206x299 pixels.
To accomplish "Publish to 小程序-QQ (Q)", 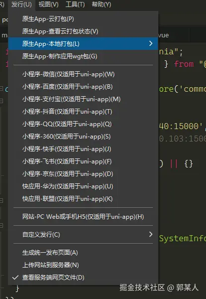I will (x=83, y=124).
